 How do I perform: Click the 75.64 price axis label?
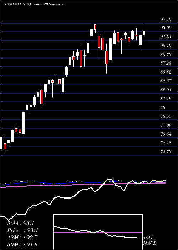166,134
